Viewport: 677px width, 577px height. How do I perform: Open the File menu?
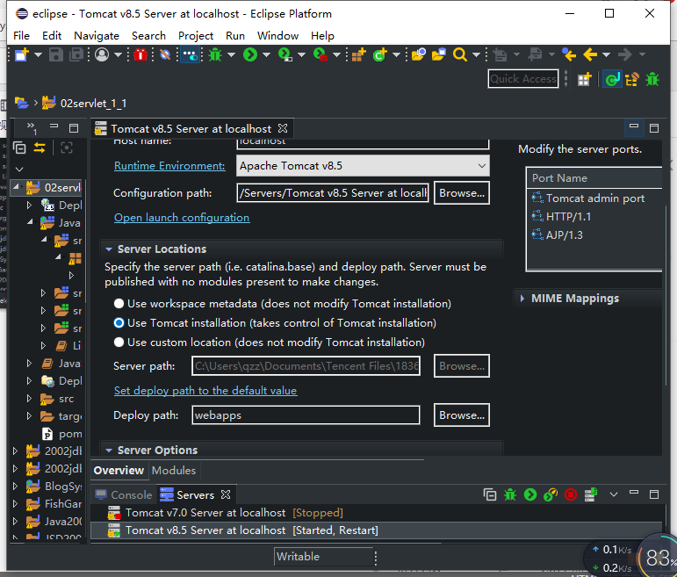coord(22,36)
